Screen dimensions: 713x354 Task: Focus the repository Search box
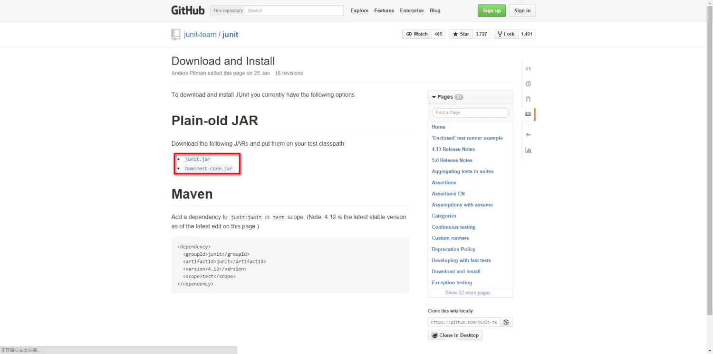pos(295,10)
